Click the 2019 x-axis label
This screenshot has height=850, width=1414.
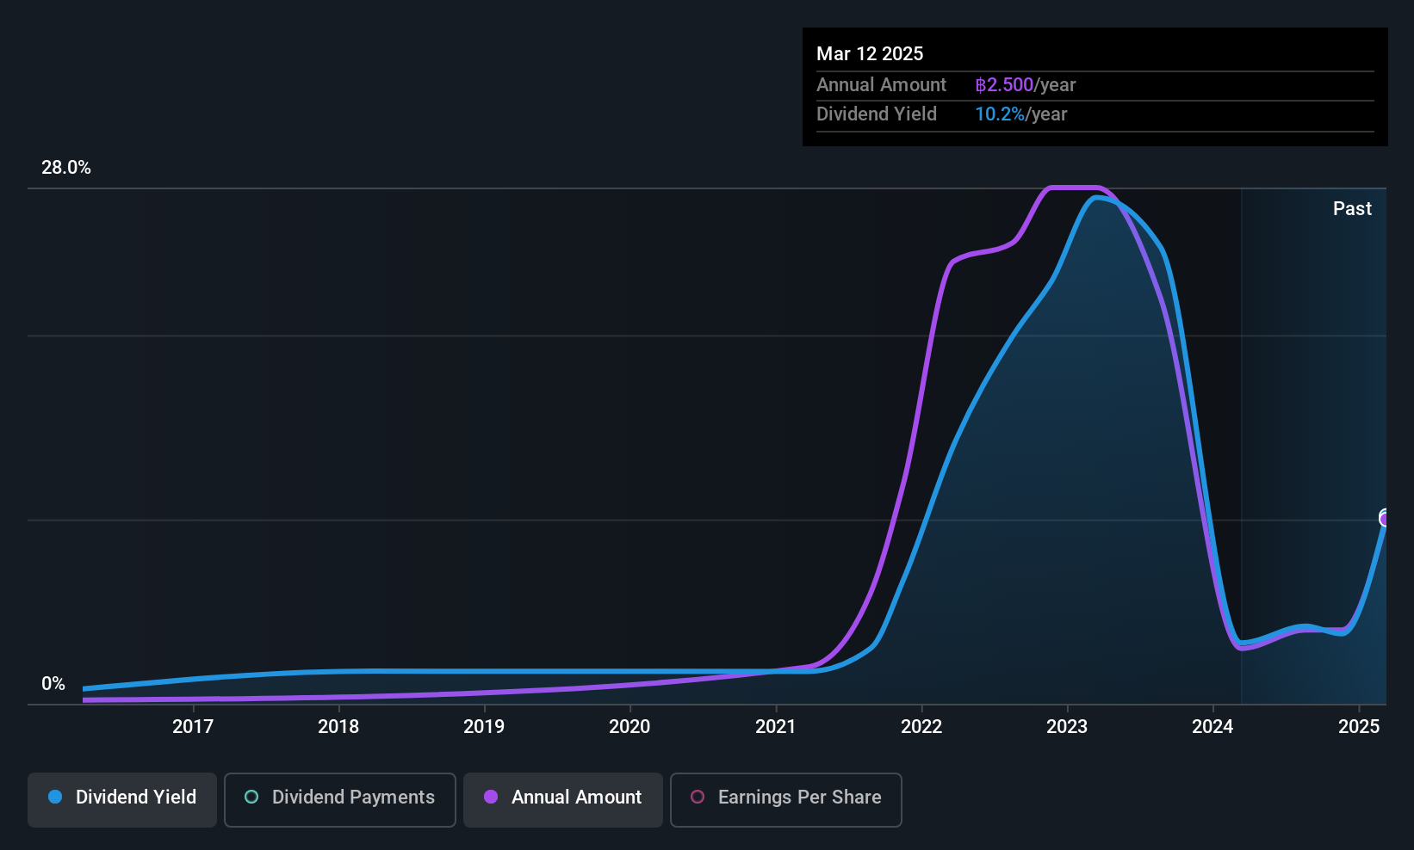click(x=484, y=727)
